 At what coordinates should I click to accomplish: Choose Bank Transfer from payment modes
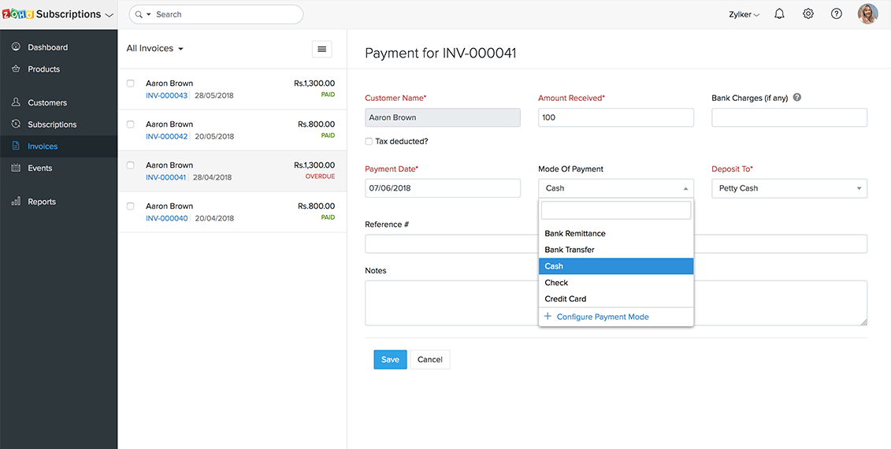570,250
